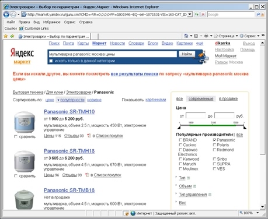Sort results by цене link
The height and width of the screenshot is (219, 268).
(x=50, y=100)
